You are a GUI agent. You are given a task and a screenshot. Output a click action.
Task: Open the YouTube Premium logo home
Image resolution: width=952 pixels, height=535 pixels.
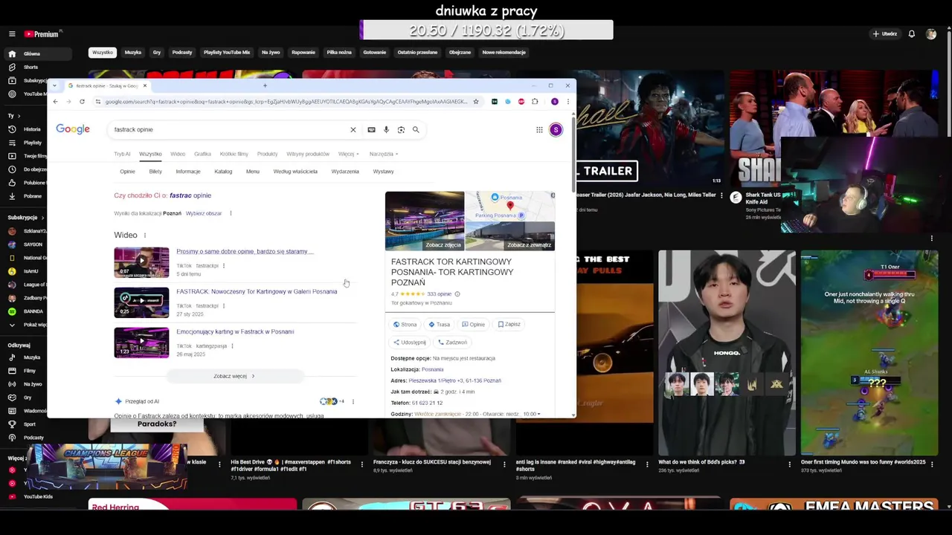(41, 34)
